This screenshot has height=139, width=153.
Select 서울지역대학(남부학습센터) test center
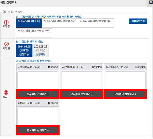click(96, 23)
